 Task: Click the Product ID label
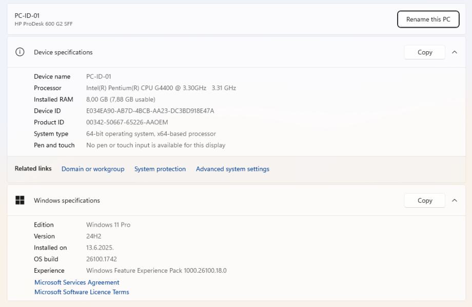[49, 122]
